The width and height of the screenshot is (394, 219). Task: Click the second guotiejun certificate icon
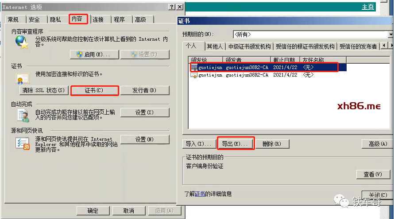pyautogui.click(x=194, y=75)
